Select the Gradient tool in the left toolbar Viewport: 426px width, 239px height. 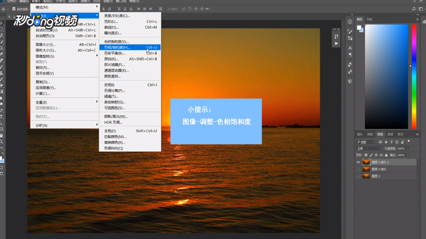pos(1,92)
